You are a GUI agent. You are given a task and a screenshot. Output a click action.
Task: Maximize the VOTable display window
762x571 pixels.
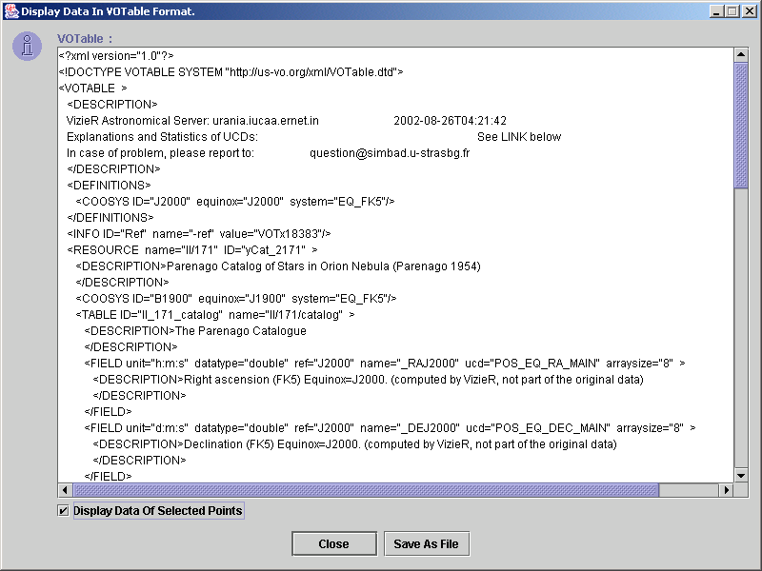732,11
